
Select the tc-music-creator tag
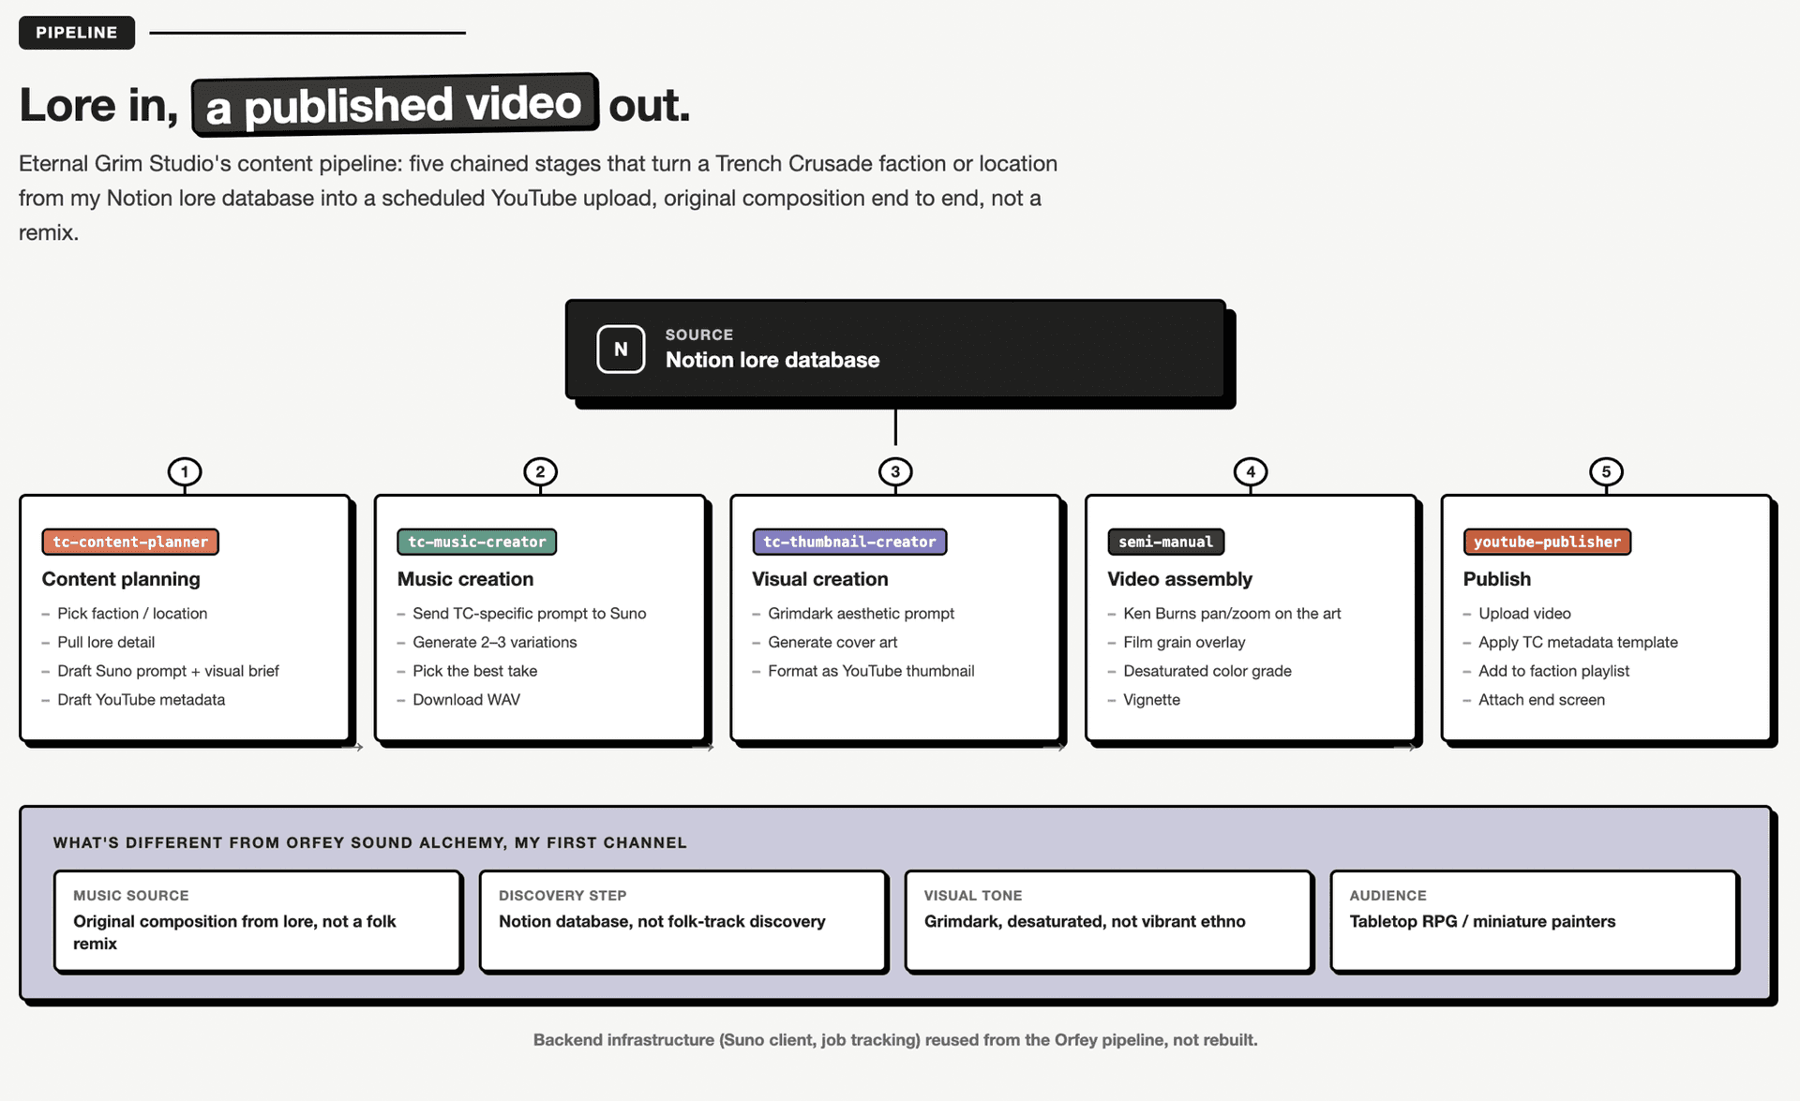point(477,542)
